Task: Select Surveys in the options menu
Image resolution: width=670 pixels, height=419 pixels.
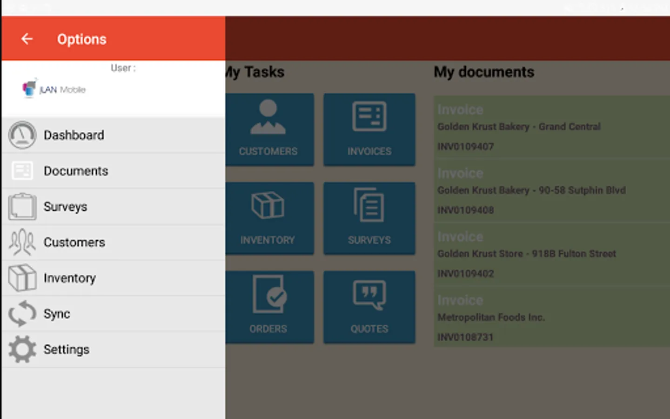Action: 114,207
